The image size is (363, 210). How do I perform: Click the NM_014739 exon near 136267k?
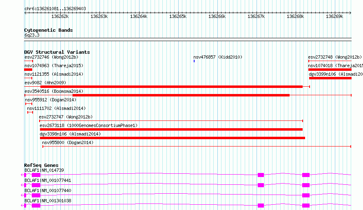coord(261,175)
